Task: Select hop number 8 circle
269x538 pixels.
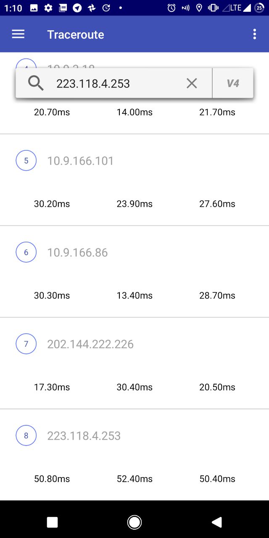Action: pos(26,435)
